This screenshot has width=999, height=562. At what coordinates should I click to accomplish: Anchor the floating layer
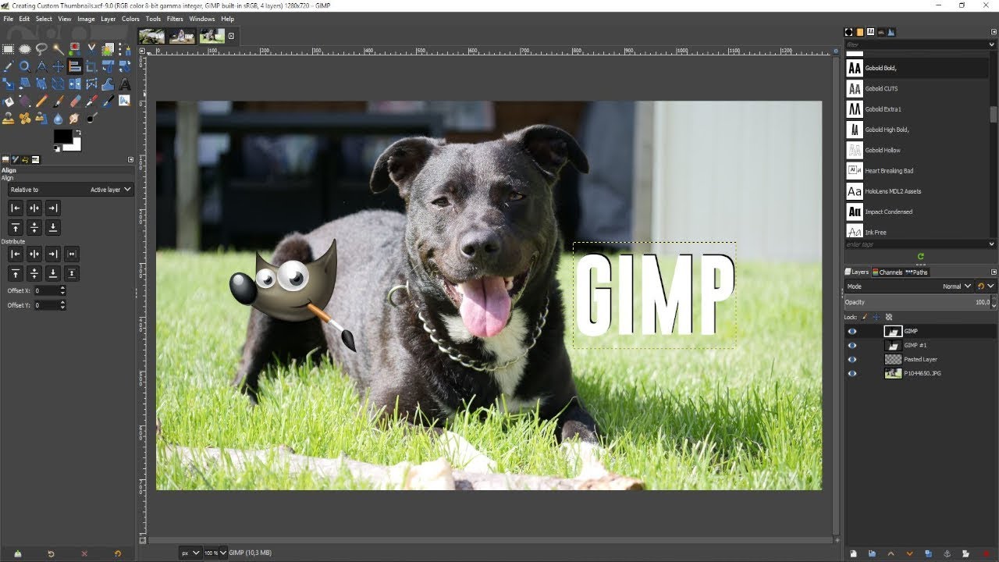click(x=947, y=553)
